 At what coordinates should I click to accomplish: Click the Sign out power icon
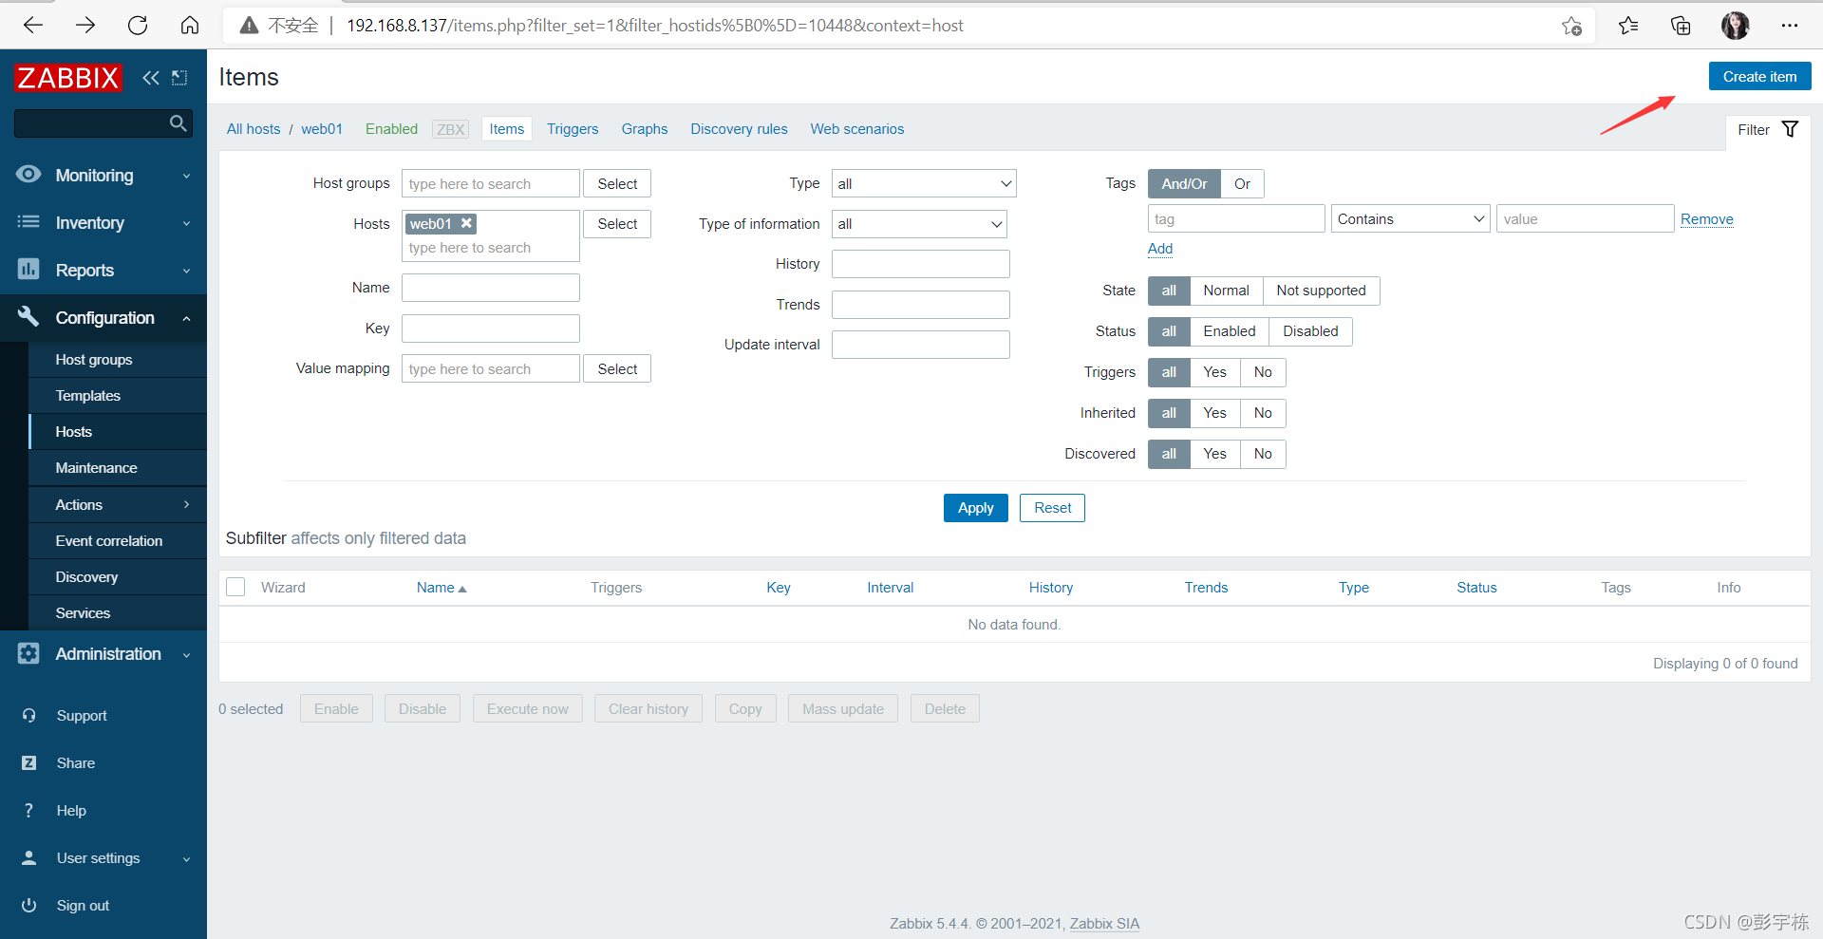point(28,905)
